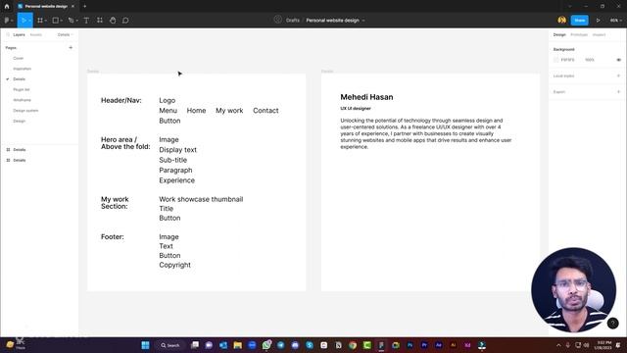Select the Comment tool
This screenshot has width=627, height=353.
pyautogui.click(x=125, y=20)
